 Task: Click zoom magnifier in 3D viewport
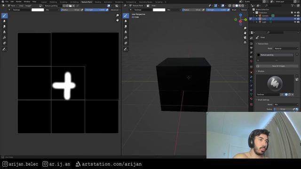point(245,28)
